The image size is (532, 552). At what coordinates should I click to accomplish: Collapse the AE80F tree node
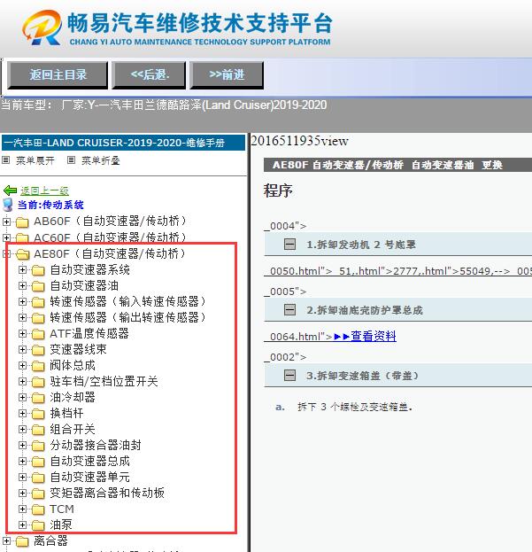[6, 253]
